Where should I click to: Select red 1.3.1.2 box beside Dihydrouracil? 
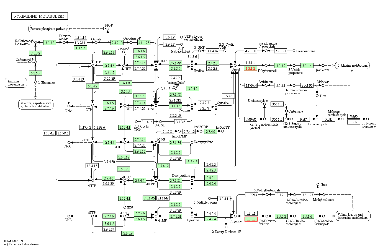pos(251,68)
